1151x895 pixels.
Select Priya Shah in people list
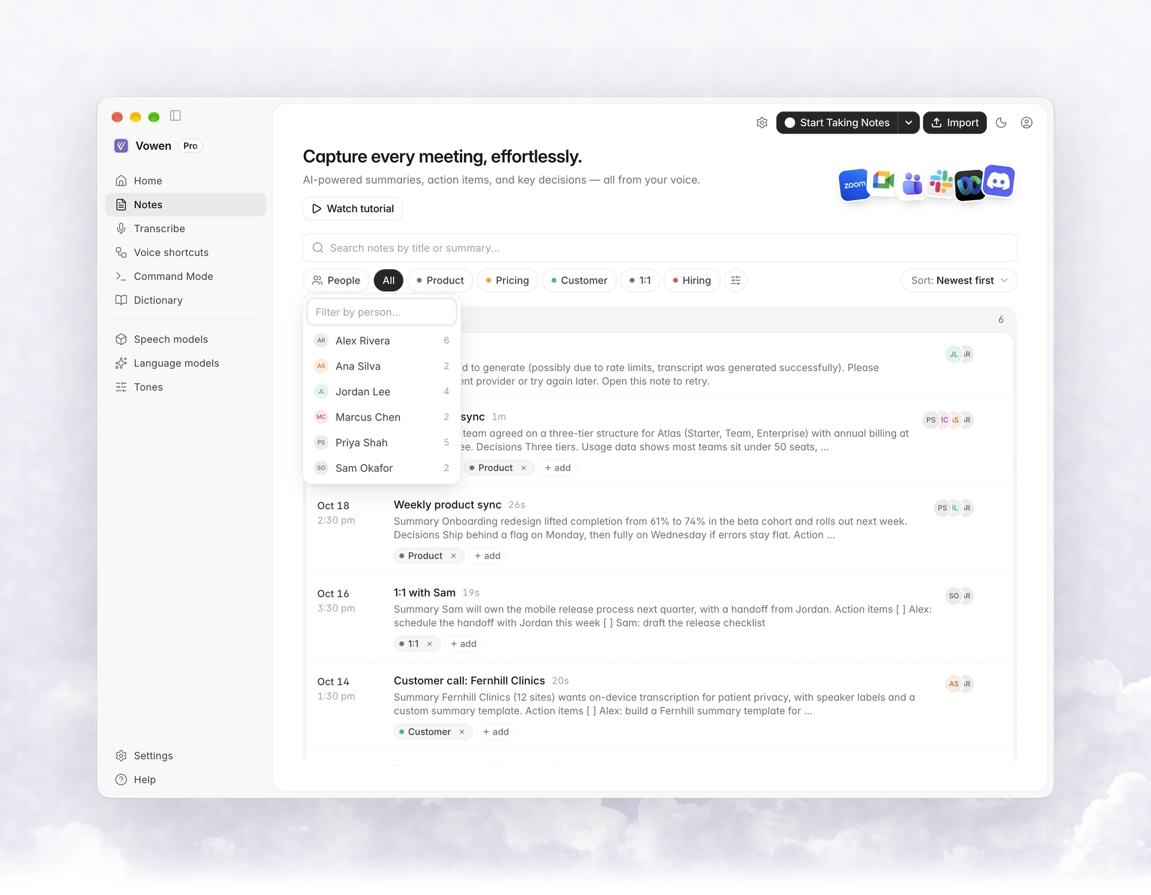[382, 442]
